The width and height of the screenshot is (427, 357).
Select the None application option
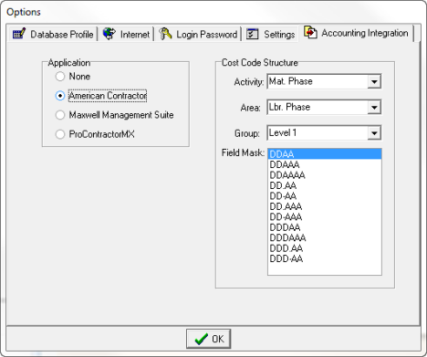pyautogui.click(x=60, y=76)
